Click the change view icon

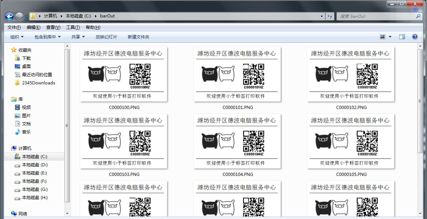[382, 37]
